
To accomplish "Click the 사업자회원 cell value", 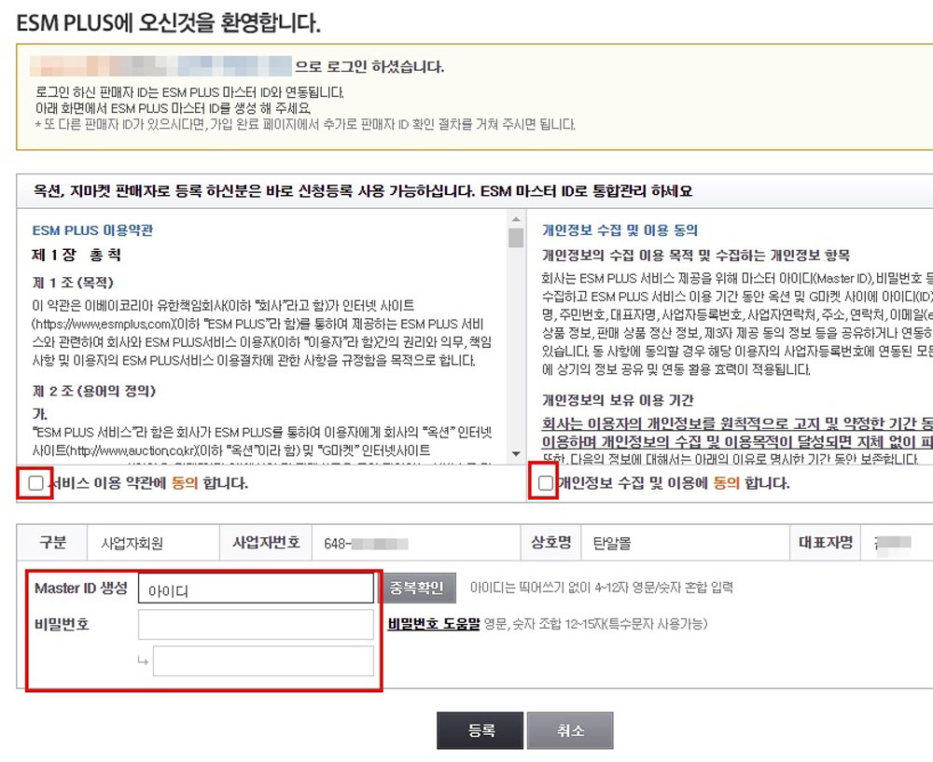I will pos(132,544).
